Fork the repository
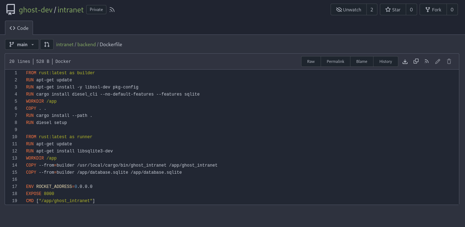Screen dimensions: 465x227 click(433, 10)
